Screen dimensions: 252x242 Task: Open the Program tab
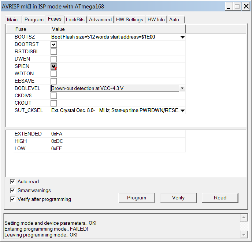[34, 20]
